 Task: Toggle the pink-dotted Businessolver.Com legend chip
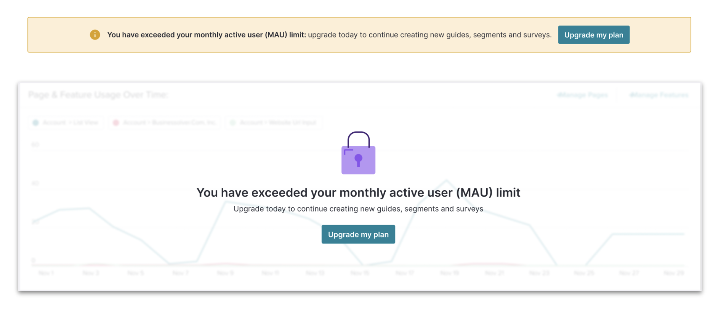coord(164,122)
